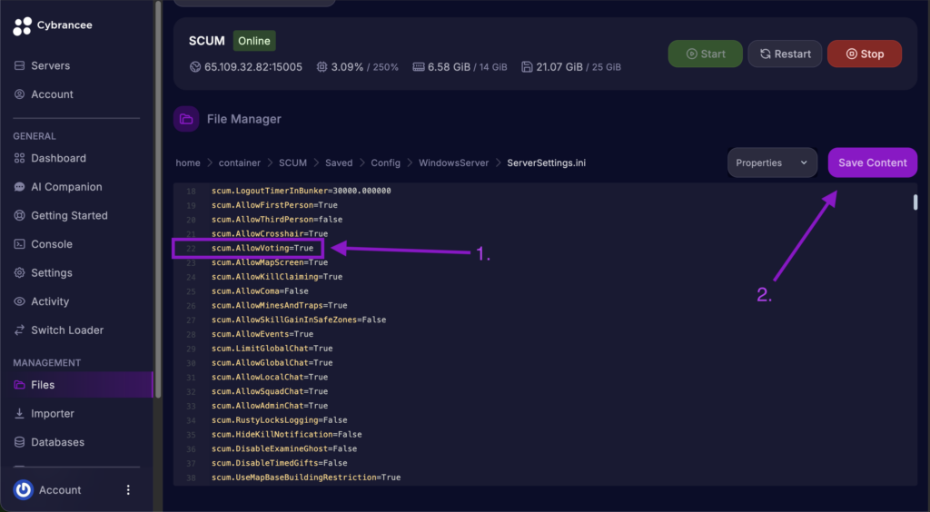
Task: Click the Account user icon under Servers
Action: coord(20,94)
